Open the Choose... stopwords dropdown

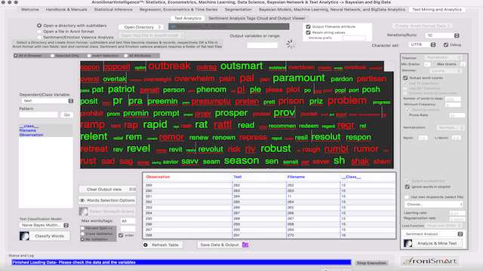point(434,204)
